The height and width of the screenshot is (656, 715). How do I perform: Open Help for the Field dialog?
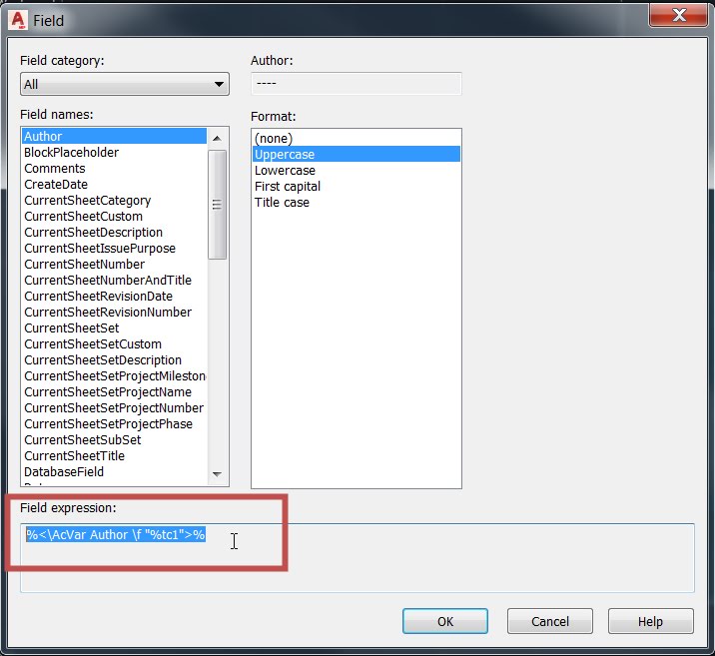(651, 621)
